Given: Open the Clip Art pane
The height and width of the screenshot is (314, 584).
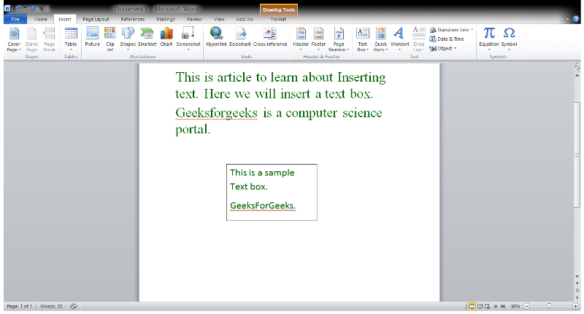Looking at the screenshot, I should click(110, 39).
